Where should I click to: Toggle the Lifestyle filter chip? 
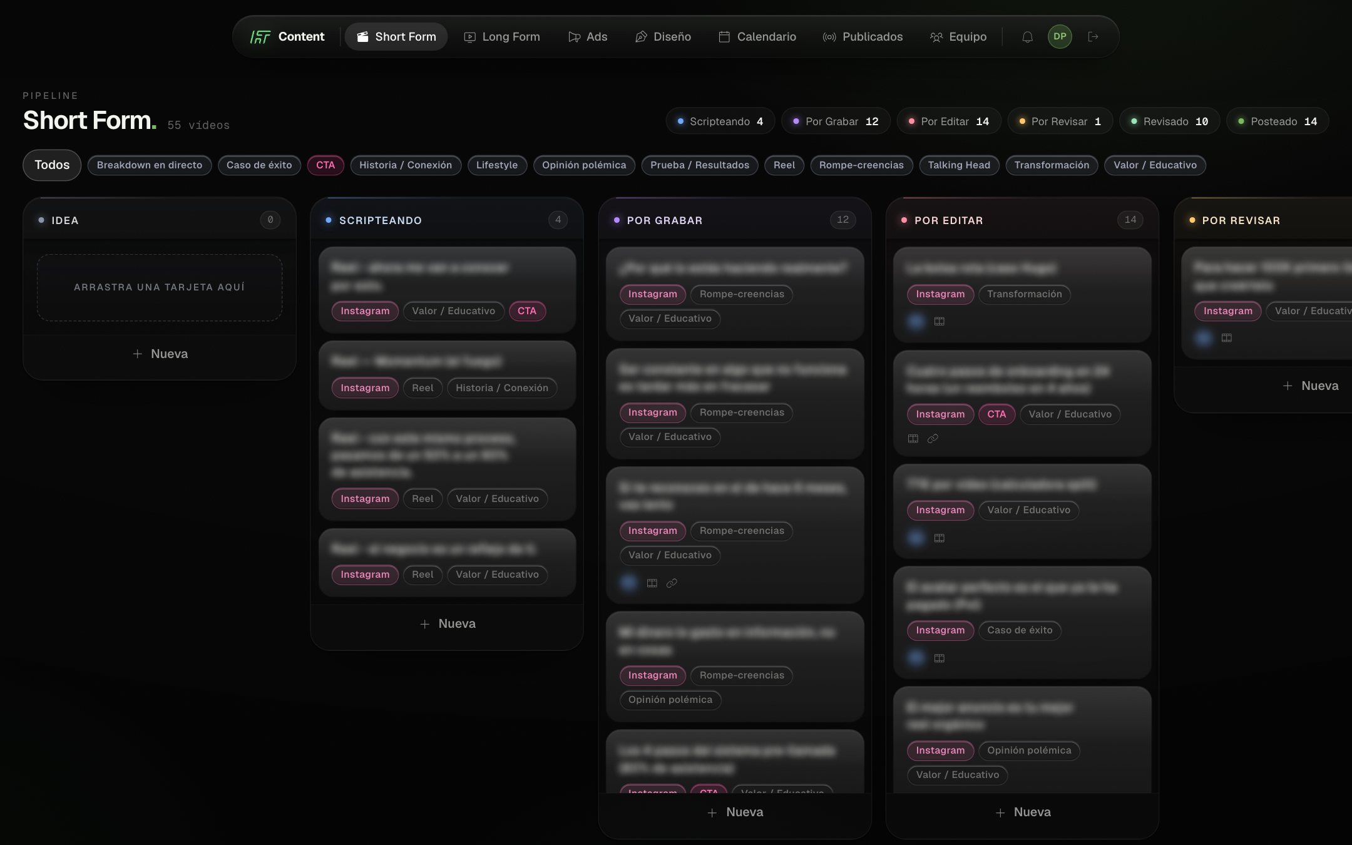(497, 165)
